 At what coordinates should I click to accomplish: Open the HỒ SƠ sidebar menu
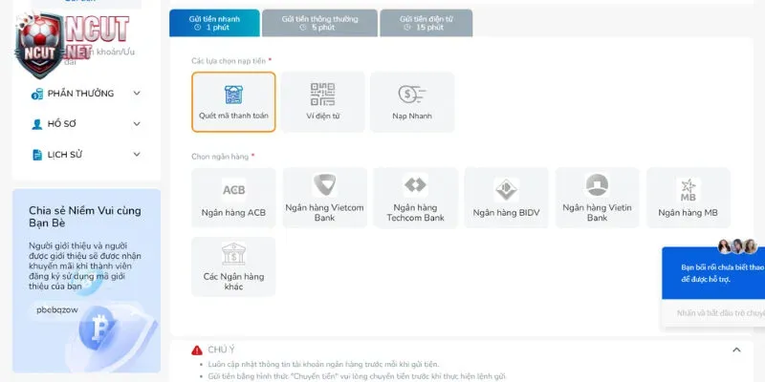click(86, 124)
